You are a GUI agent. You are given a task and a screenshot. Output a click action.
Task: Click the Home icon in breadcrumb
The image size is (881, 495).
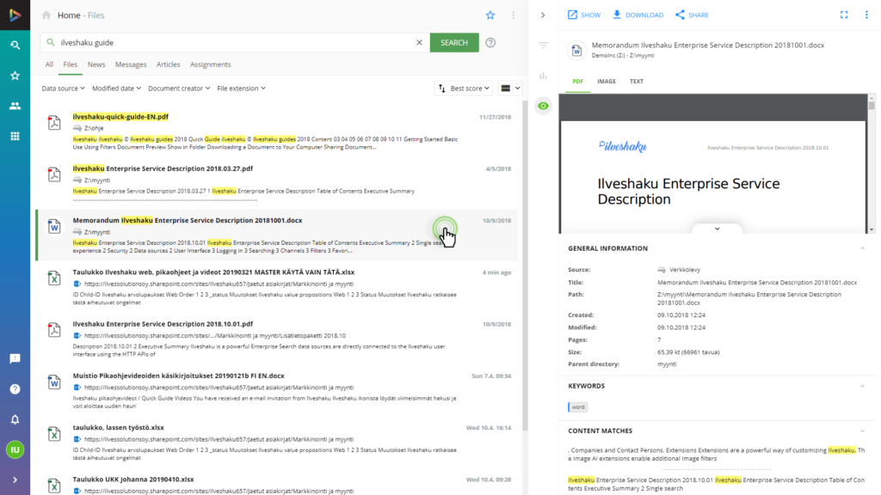point(46,15)
